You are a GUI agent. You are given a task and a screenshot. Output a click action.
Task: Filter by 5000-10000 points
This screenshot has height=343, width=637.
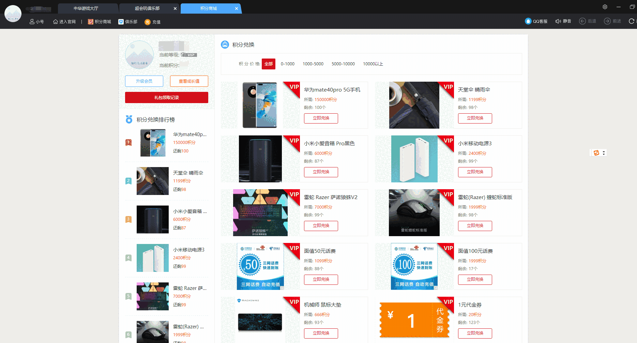tap(343, 64)
